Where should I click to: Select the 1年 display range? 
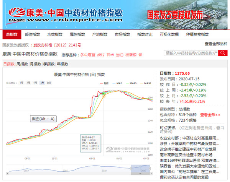coord(42,83)
